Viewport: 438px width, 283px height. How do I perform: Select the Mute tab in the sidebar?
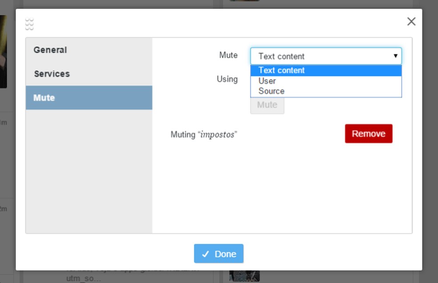44,98
